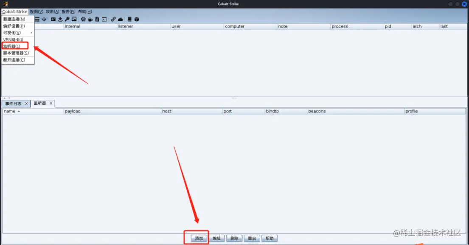
Task: Click the cloud web server manager icon
Action: pos(120,19)
